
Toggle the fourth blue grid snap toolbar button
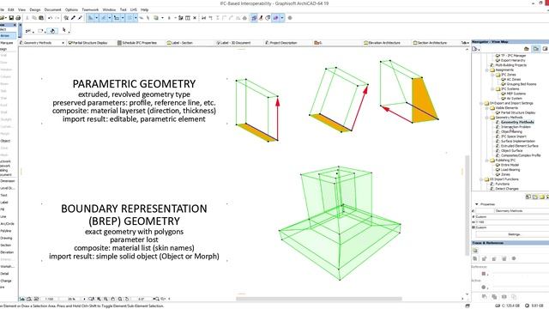[130, 18]
